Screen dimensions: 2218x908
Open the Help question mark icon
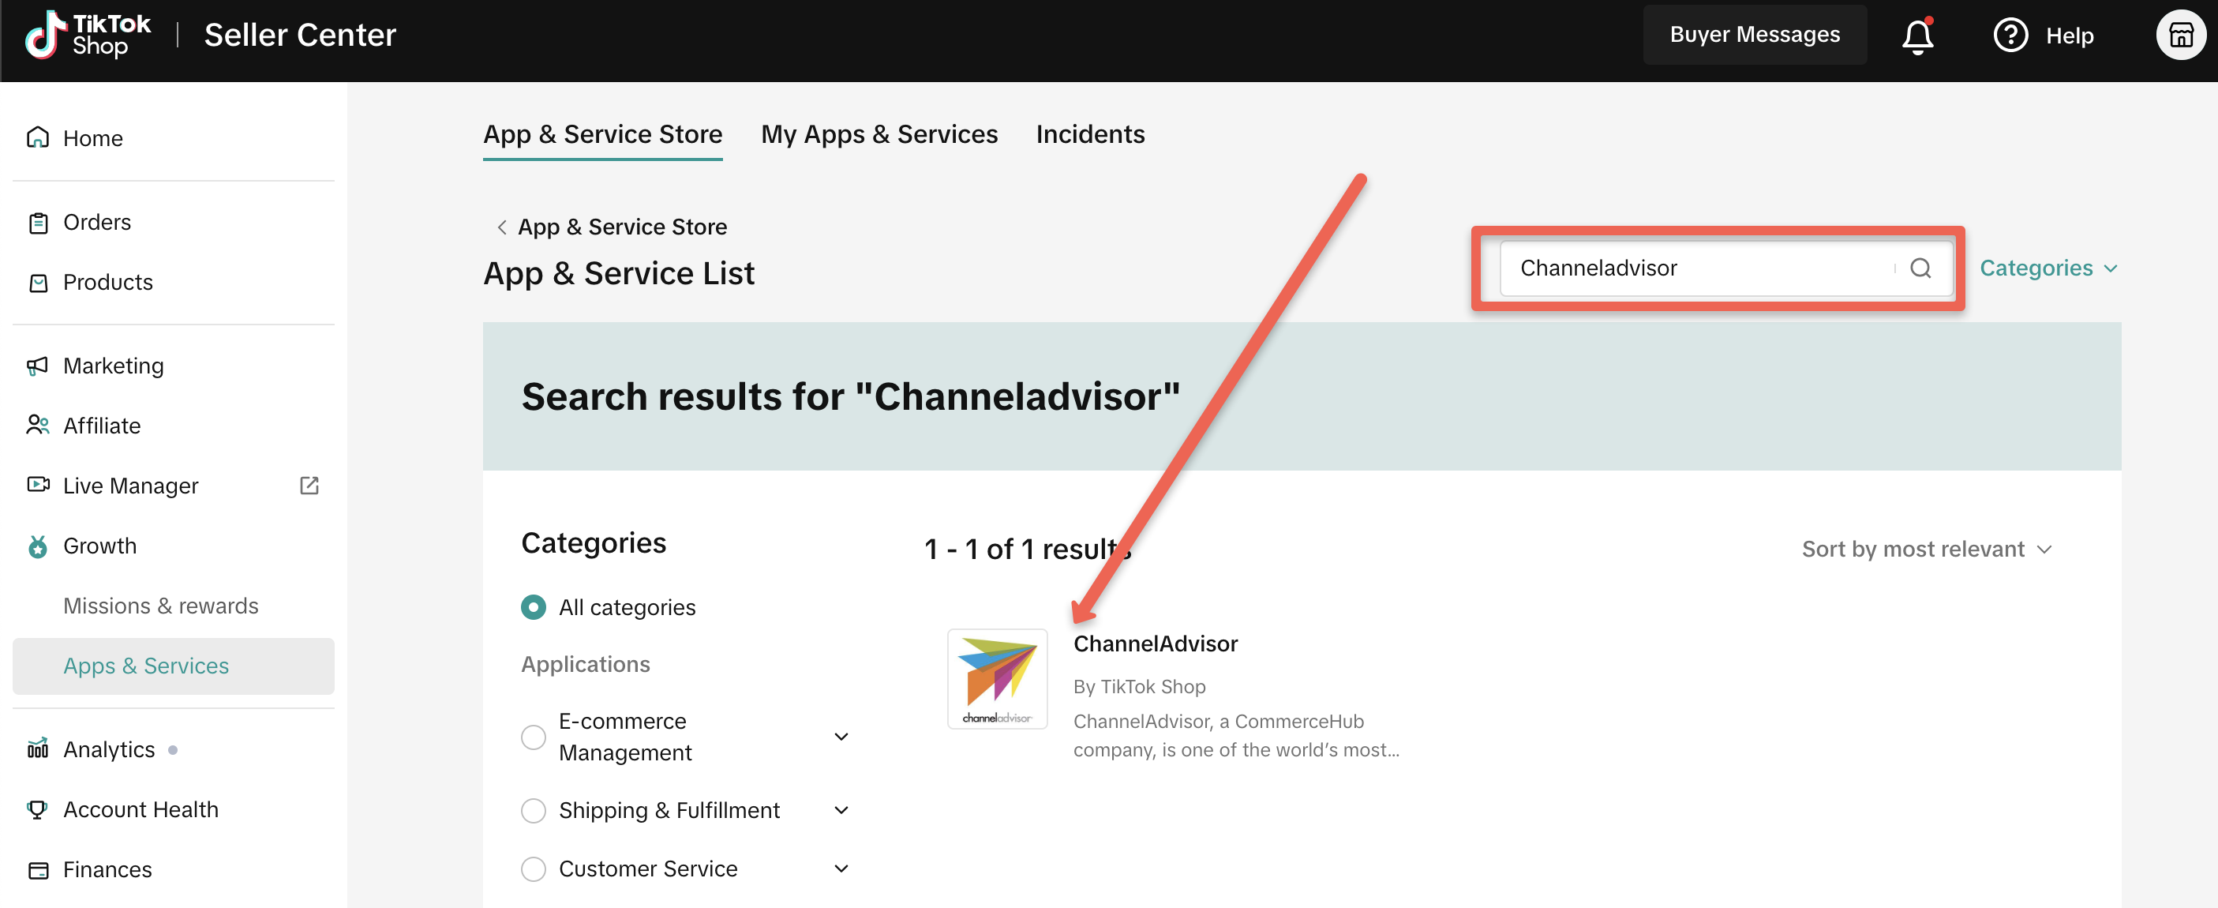pos(2010,36)
